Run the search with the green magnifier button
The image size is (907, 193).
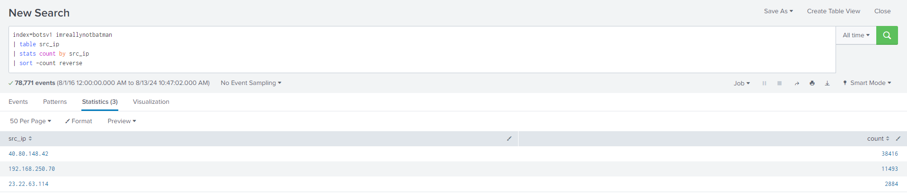pos(887,35)
